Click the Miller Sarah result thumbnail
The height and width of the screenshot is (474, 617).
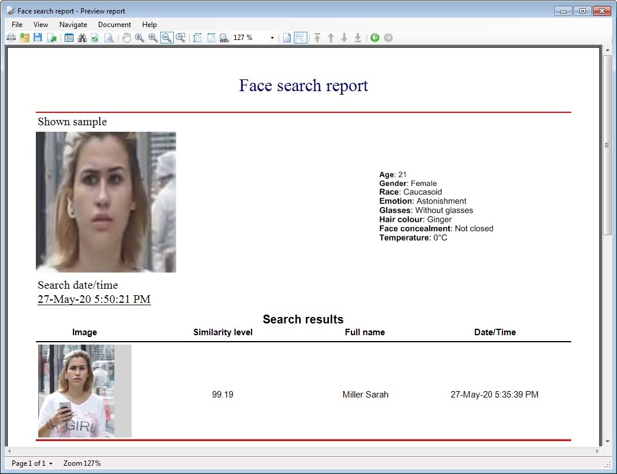coord(85,390)
